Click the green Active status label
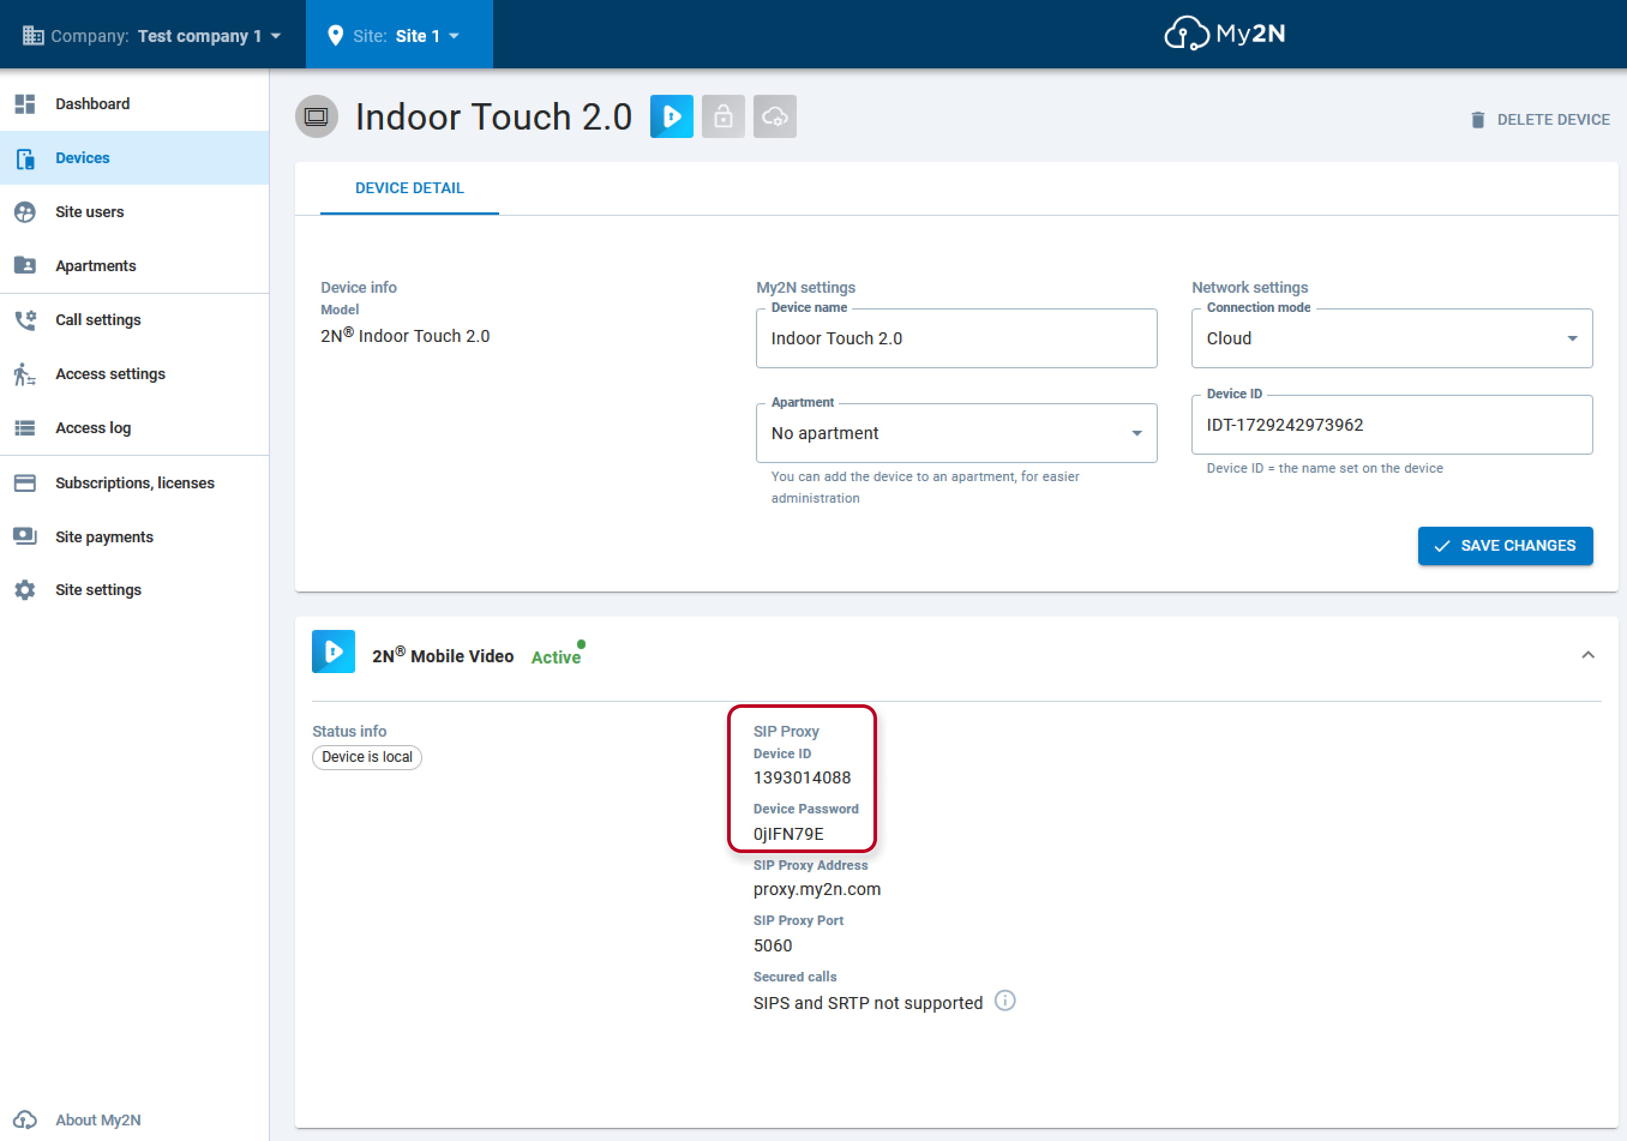The height and width of the screenshot is (1141, 1627). 556,657
